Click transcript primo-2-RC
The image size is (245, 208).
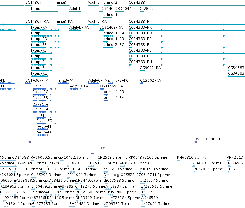pos(114,45)
